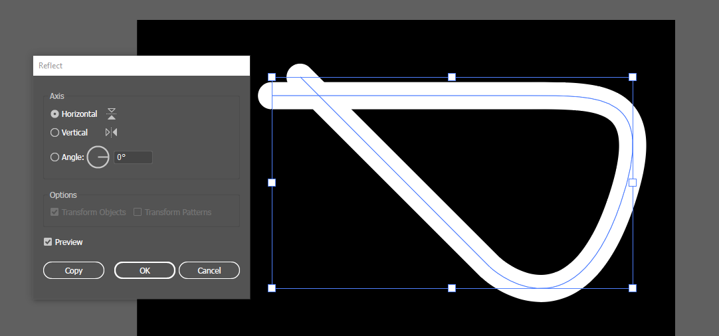Click the Reflect dialog title bar

pyautogui.click(x=142, y=66)
